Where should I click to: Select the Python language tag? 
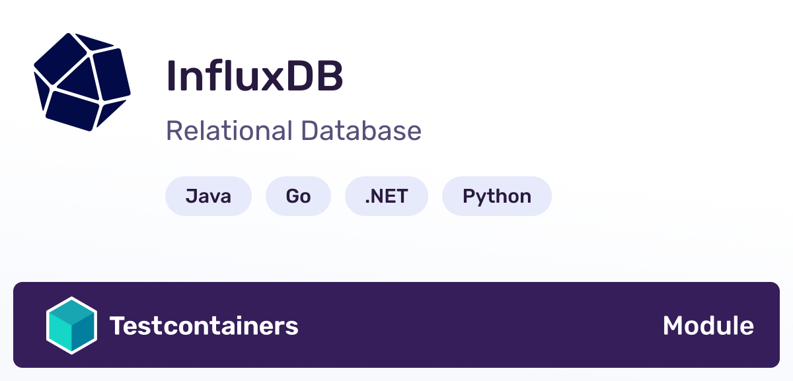(x=497, y=195)
